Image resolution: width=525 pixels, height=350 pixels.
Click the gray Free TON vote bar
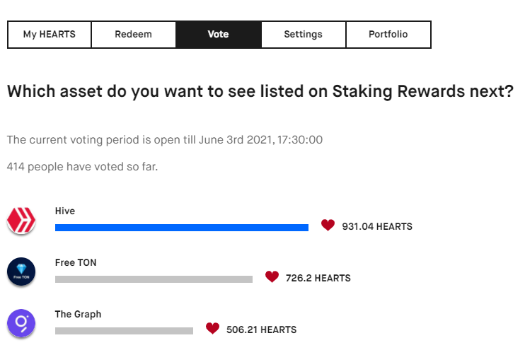[154, 279]
